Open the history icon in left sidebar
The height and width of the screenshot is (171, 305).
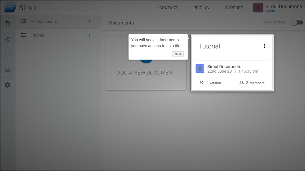click(x=8, y=40)
